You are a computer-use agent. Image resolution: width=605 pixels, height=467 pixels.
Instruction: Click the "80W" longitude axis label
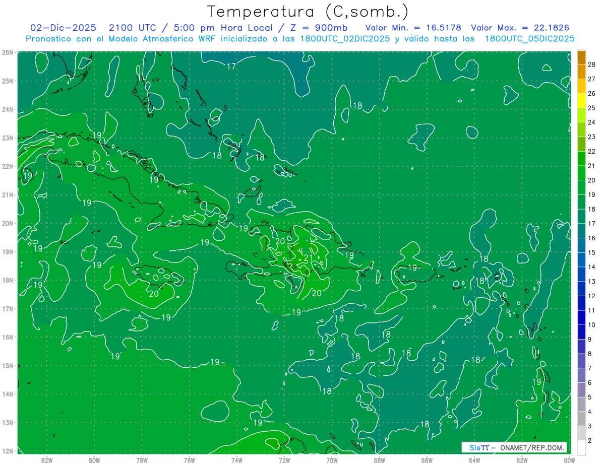94,460
